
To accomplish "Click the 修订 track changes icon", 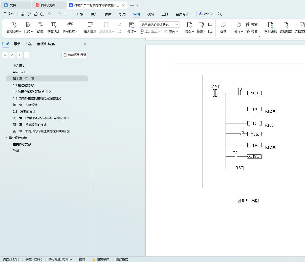I will 132,25.
